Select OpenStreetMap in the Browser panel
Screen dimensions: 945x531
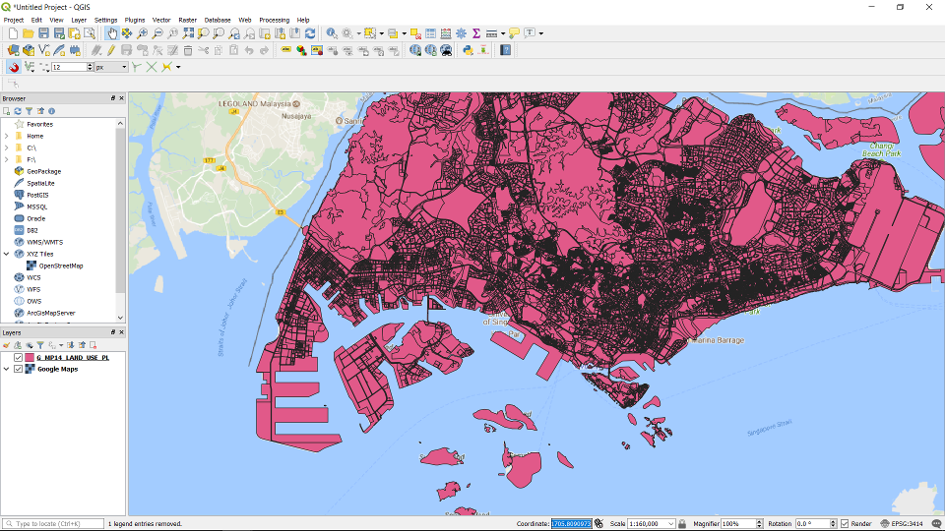click(x=61, y=265)
